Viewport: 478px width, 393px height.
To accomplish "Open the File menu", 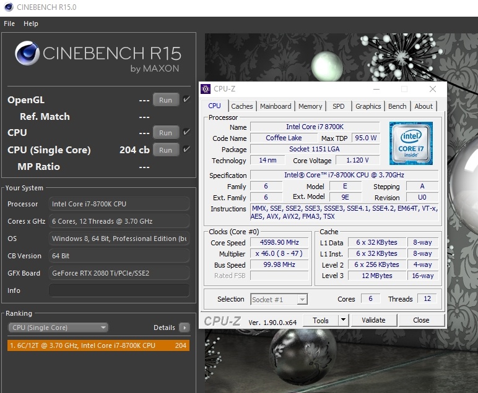I will [9, 23].
